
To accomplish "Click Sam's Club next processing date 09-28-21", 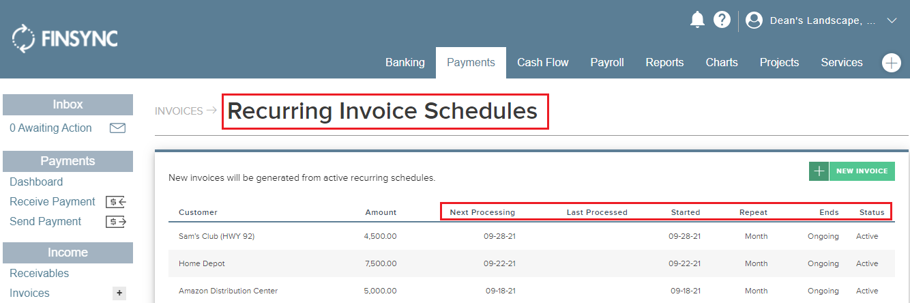I will pos(499,236).
